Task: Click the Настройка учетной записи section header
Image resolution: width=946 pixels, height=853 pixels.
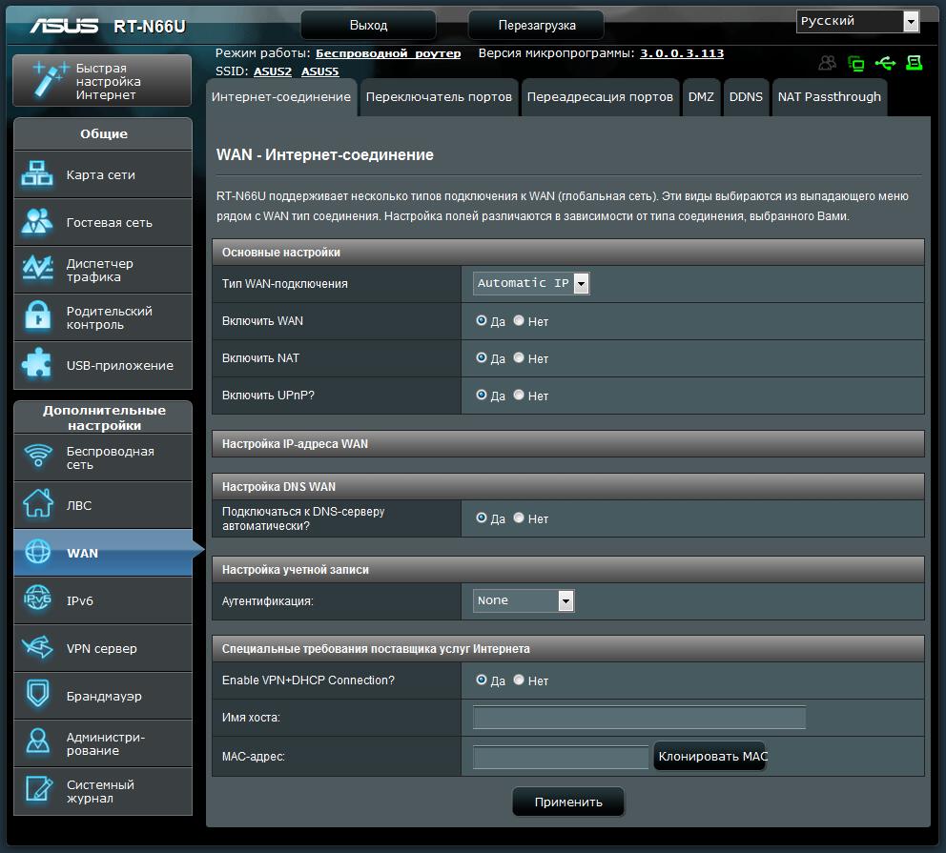Action: pos(568,570)
